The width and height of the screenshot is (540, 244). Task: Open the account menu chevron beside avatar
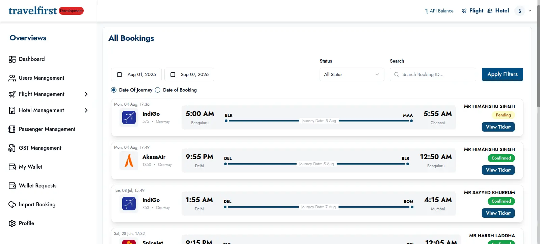(x=530, y=11)
